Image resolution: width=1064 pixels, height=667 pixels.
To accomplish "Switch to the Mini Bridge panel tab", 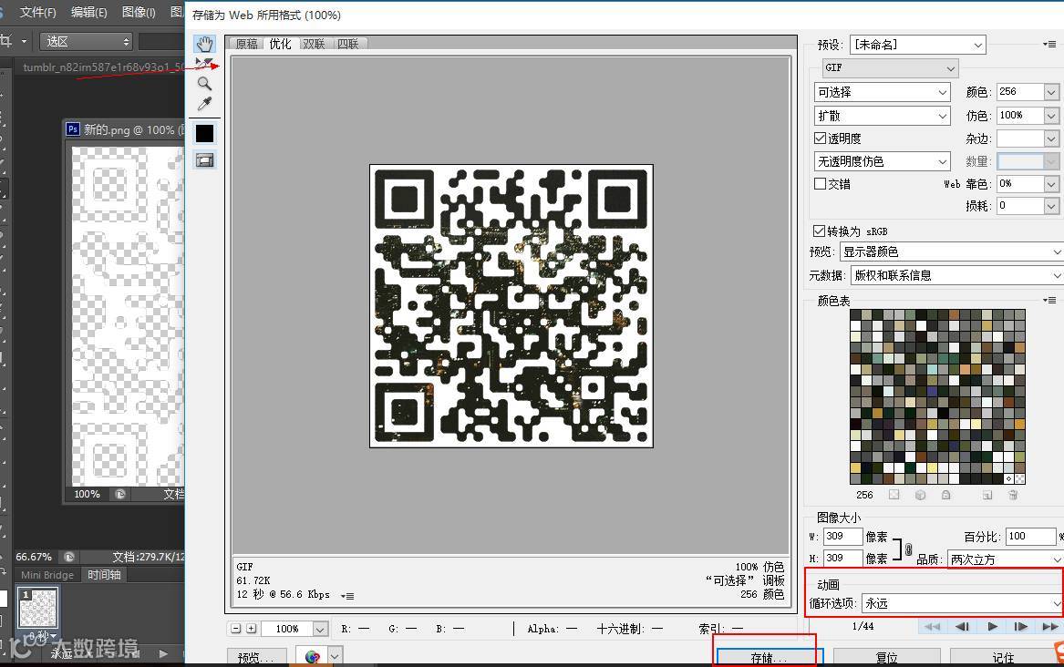I will (47, 575).
